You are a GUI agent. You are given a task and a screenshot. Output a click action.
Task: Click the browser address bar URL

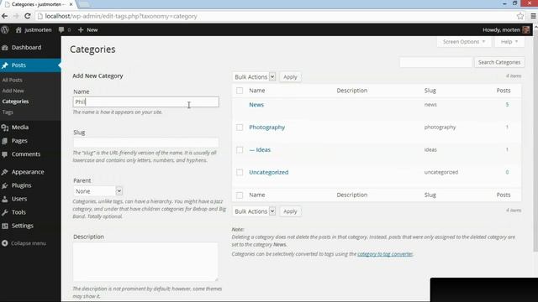click(x=121, y=16)
